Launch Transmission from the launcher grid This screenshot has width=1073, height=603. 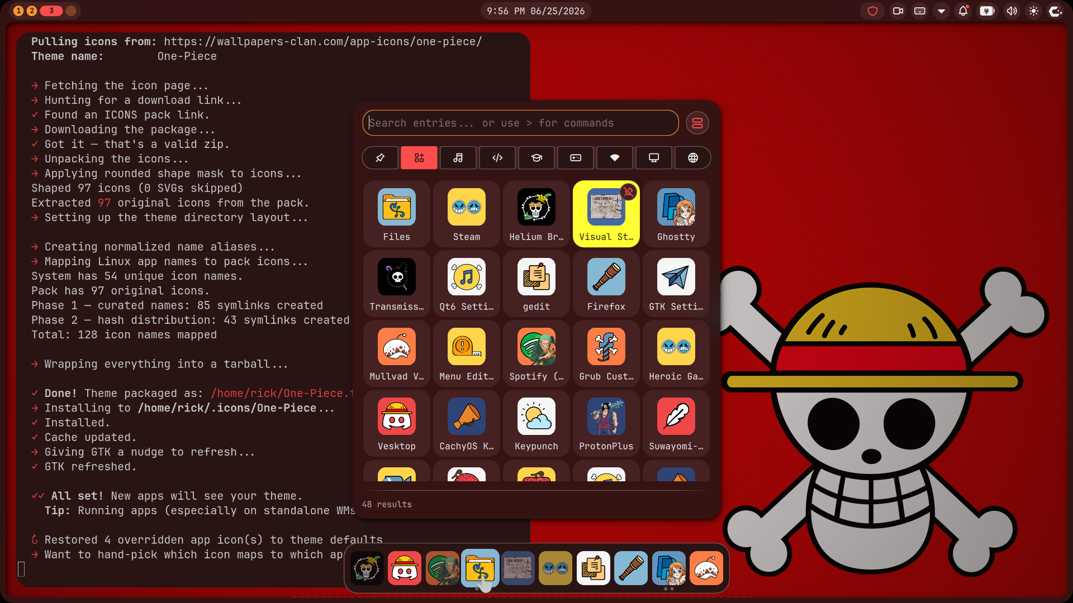(396, 284)
